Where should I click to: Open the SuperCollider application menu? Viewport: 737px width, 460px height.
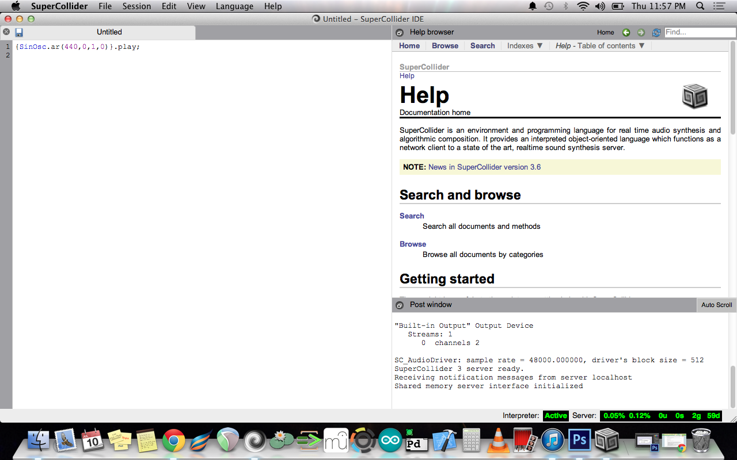tap(59, 6)
